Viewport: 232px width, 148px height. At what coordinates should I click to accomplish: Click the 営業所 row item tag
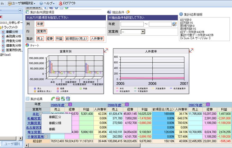point(42,31)
